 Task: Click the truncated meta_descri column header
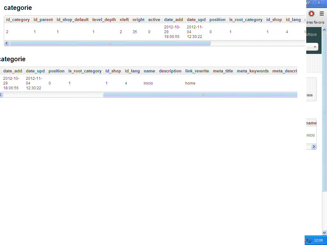(285, 71)
